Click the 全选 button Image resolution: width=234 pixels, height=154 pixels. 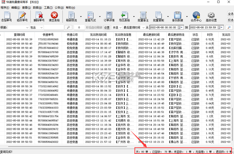click(x=230, y=14)
